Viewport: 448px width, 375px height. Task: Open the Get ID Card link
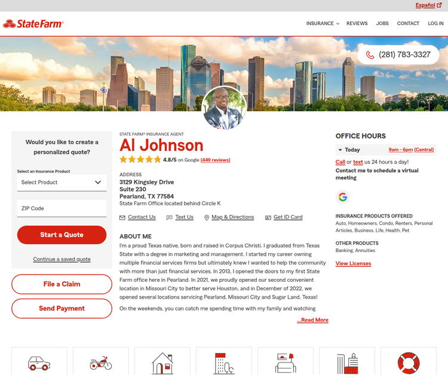[288, 217]
